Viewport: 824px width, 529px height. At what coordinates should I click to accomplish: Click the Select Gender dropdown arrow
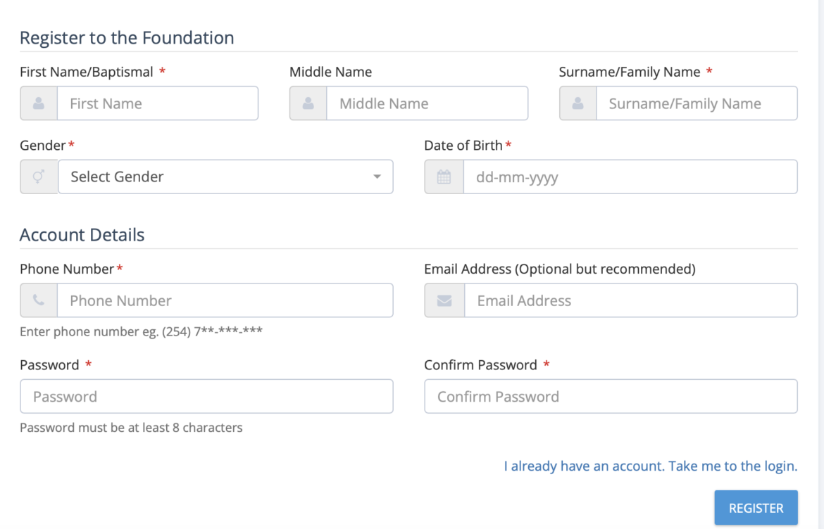(x=377, y=177)
